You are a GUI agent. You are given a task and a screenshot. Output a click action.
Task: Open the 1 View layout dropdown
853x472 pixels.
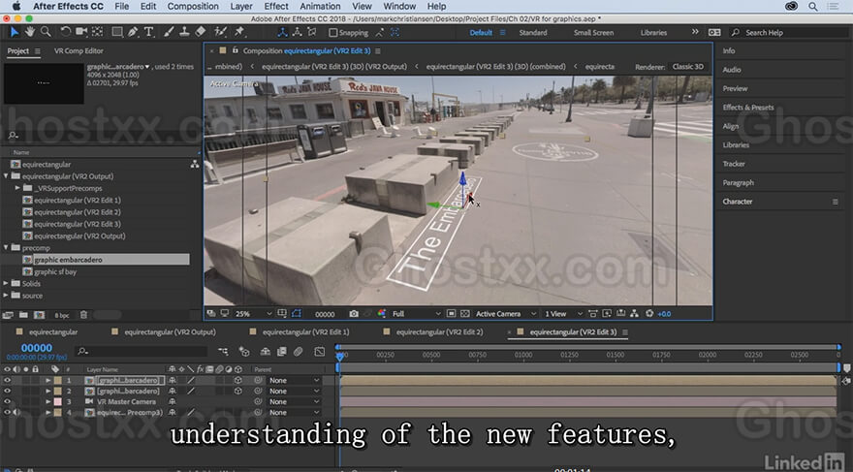[563, 314]
